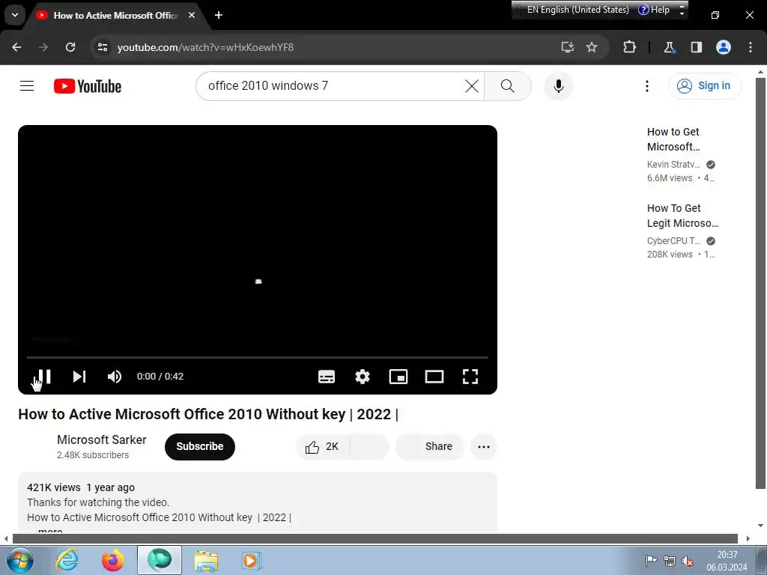Viewport: 767px width, 575px height.
Task: Switch to theater mode icon
Action: click(434, 377)
